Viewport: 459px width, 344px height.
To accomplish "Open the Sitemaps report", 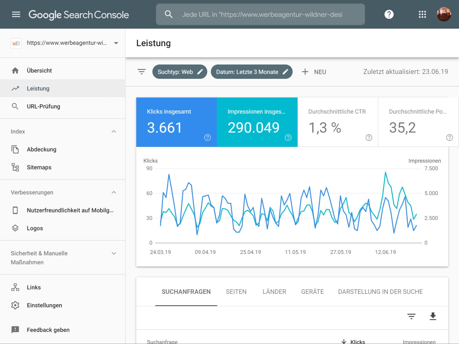I will pos(39,167).
